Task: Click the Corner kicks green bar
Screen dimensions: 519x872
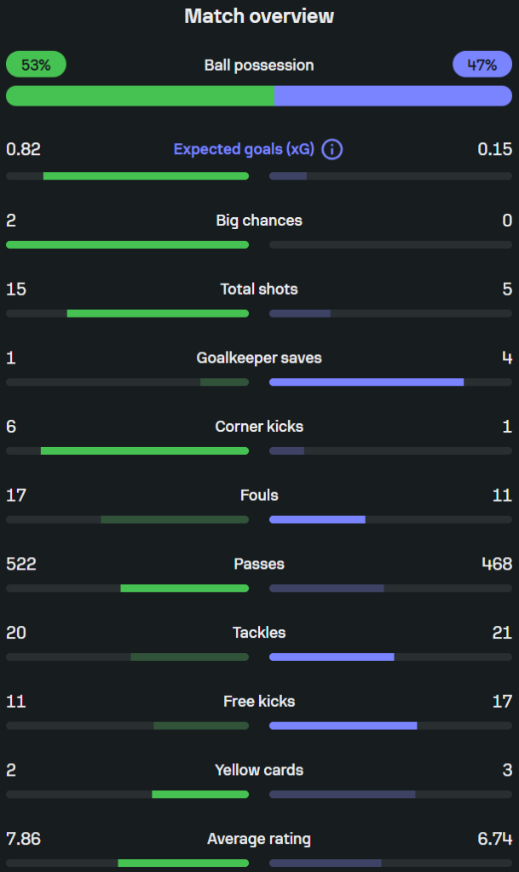Action: pyautogui.click(x=145, y=451)
